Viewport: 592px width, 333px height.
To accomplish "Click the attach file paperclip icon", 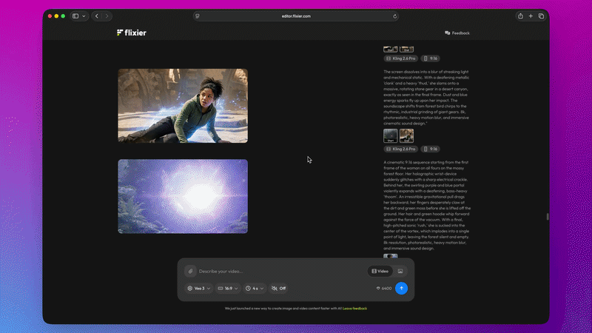I will 190,271.
